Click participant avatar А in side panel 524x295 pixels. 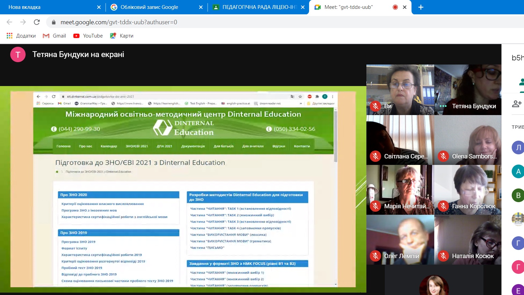tap(518, 172)
